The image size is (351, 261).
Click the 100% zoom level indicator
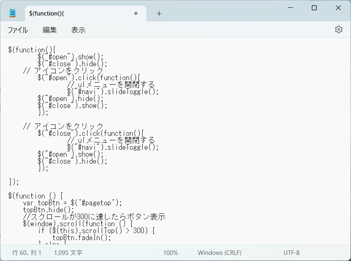[x=170, y=253]
